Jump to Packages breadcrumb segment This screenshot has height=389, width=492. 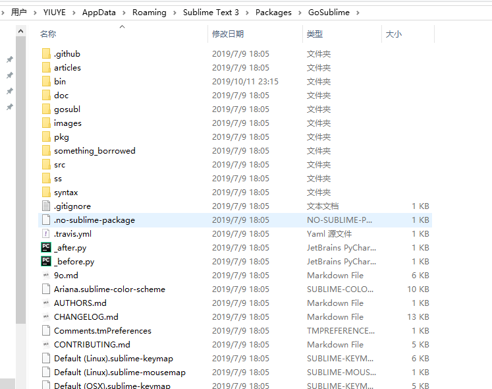point(273,13)
